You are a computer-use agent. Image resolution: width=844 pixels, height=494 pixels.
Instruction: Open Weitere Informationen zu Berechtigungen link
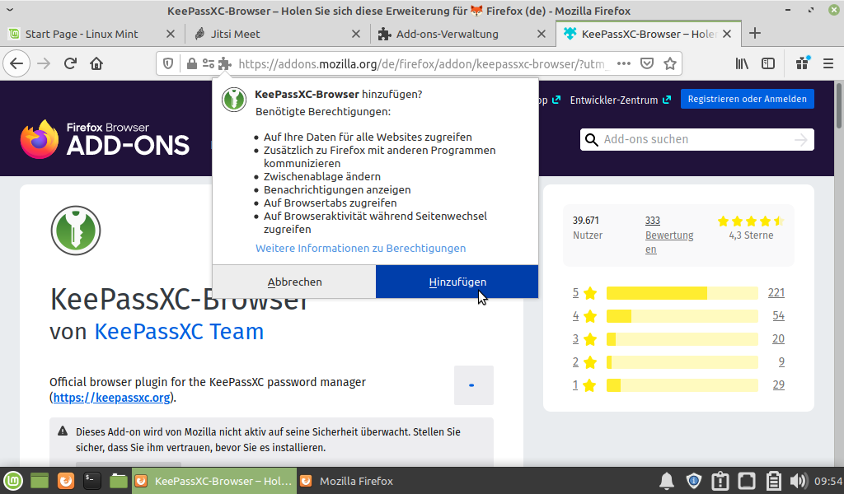(361, 249)
